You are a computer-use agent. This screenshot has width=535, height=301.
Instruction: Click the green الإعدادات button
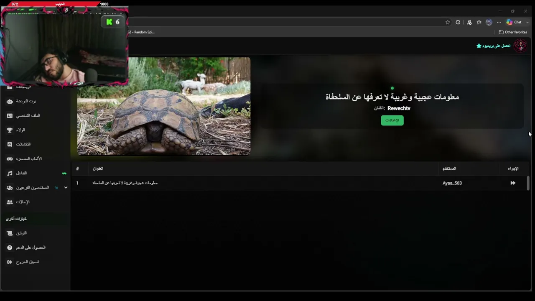392,120
